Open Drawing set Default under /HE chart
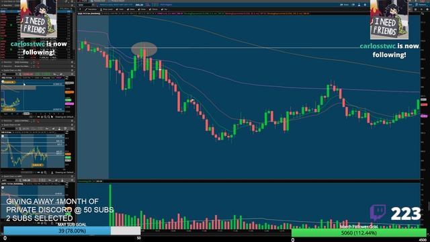The width and height of the screenshot is (430, 242). (64, 173)
